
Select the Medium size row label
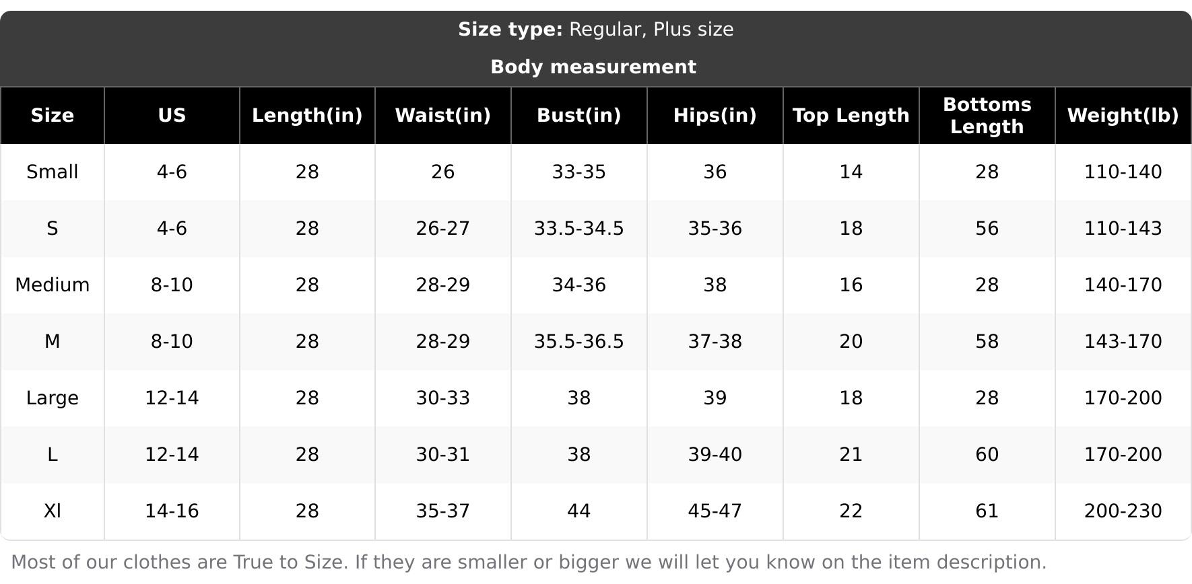53,285
